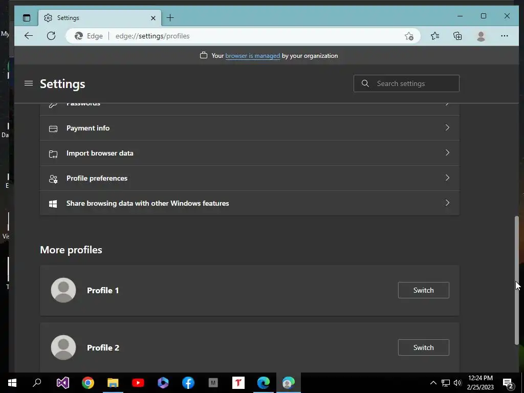The image size is (524, 393).
Task: Open Payment info settings
Action: tap(250, 128)
